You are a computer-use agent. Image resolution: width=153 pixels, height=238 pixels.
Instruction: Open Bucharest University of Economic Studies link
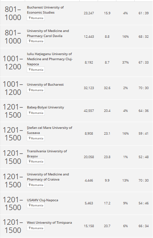pos(45,10)
